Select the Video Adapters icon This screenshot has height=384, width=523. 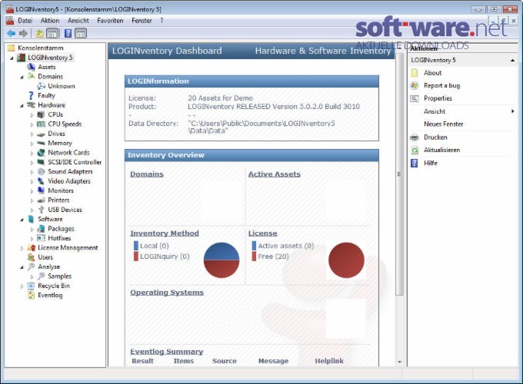point(41,181)
